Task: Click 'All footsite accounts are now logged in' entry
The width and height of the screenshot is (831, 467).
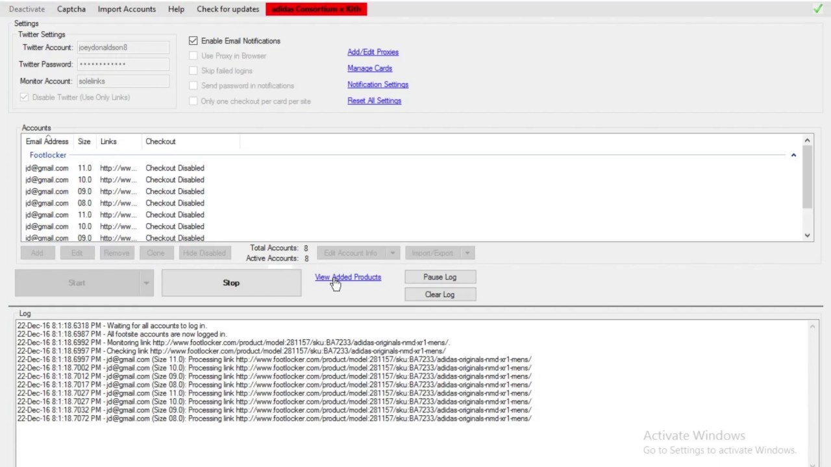Action: click(x=121, y=334)
